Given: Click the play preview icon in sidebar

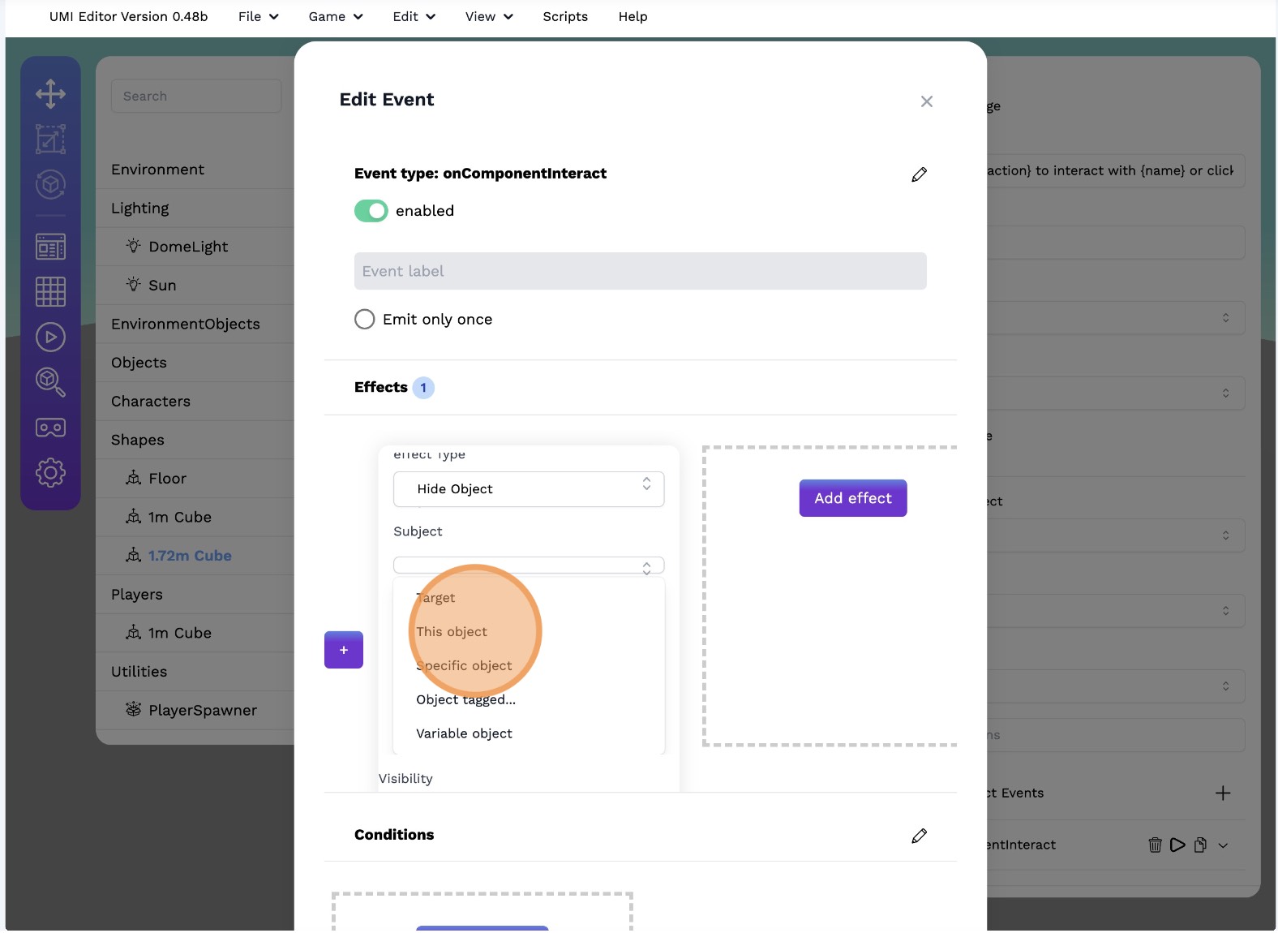Looking at the screenshot, I should click(x=50, y=337).
